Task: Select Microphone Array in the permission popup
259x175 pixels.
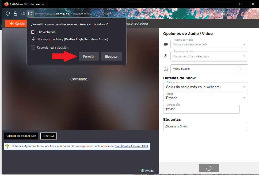Action: coord(73,39)
